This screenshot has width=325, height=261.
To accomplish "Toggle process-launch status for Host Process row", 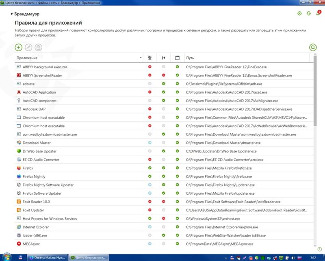I will point(164,218).
